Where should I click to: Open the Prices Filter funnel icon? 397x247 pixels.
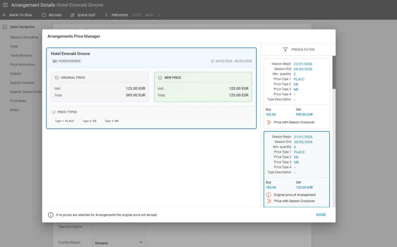(285, 49)
